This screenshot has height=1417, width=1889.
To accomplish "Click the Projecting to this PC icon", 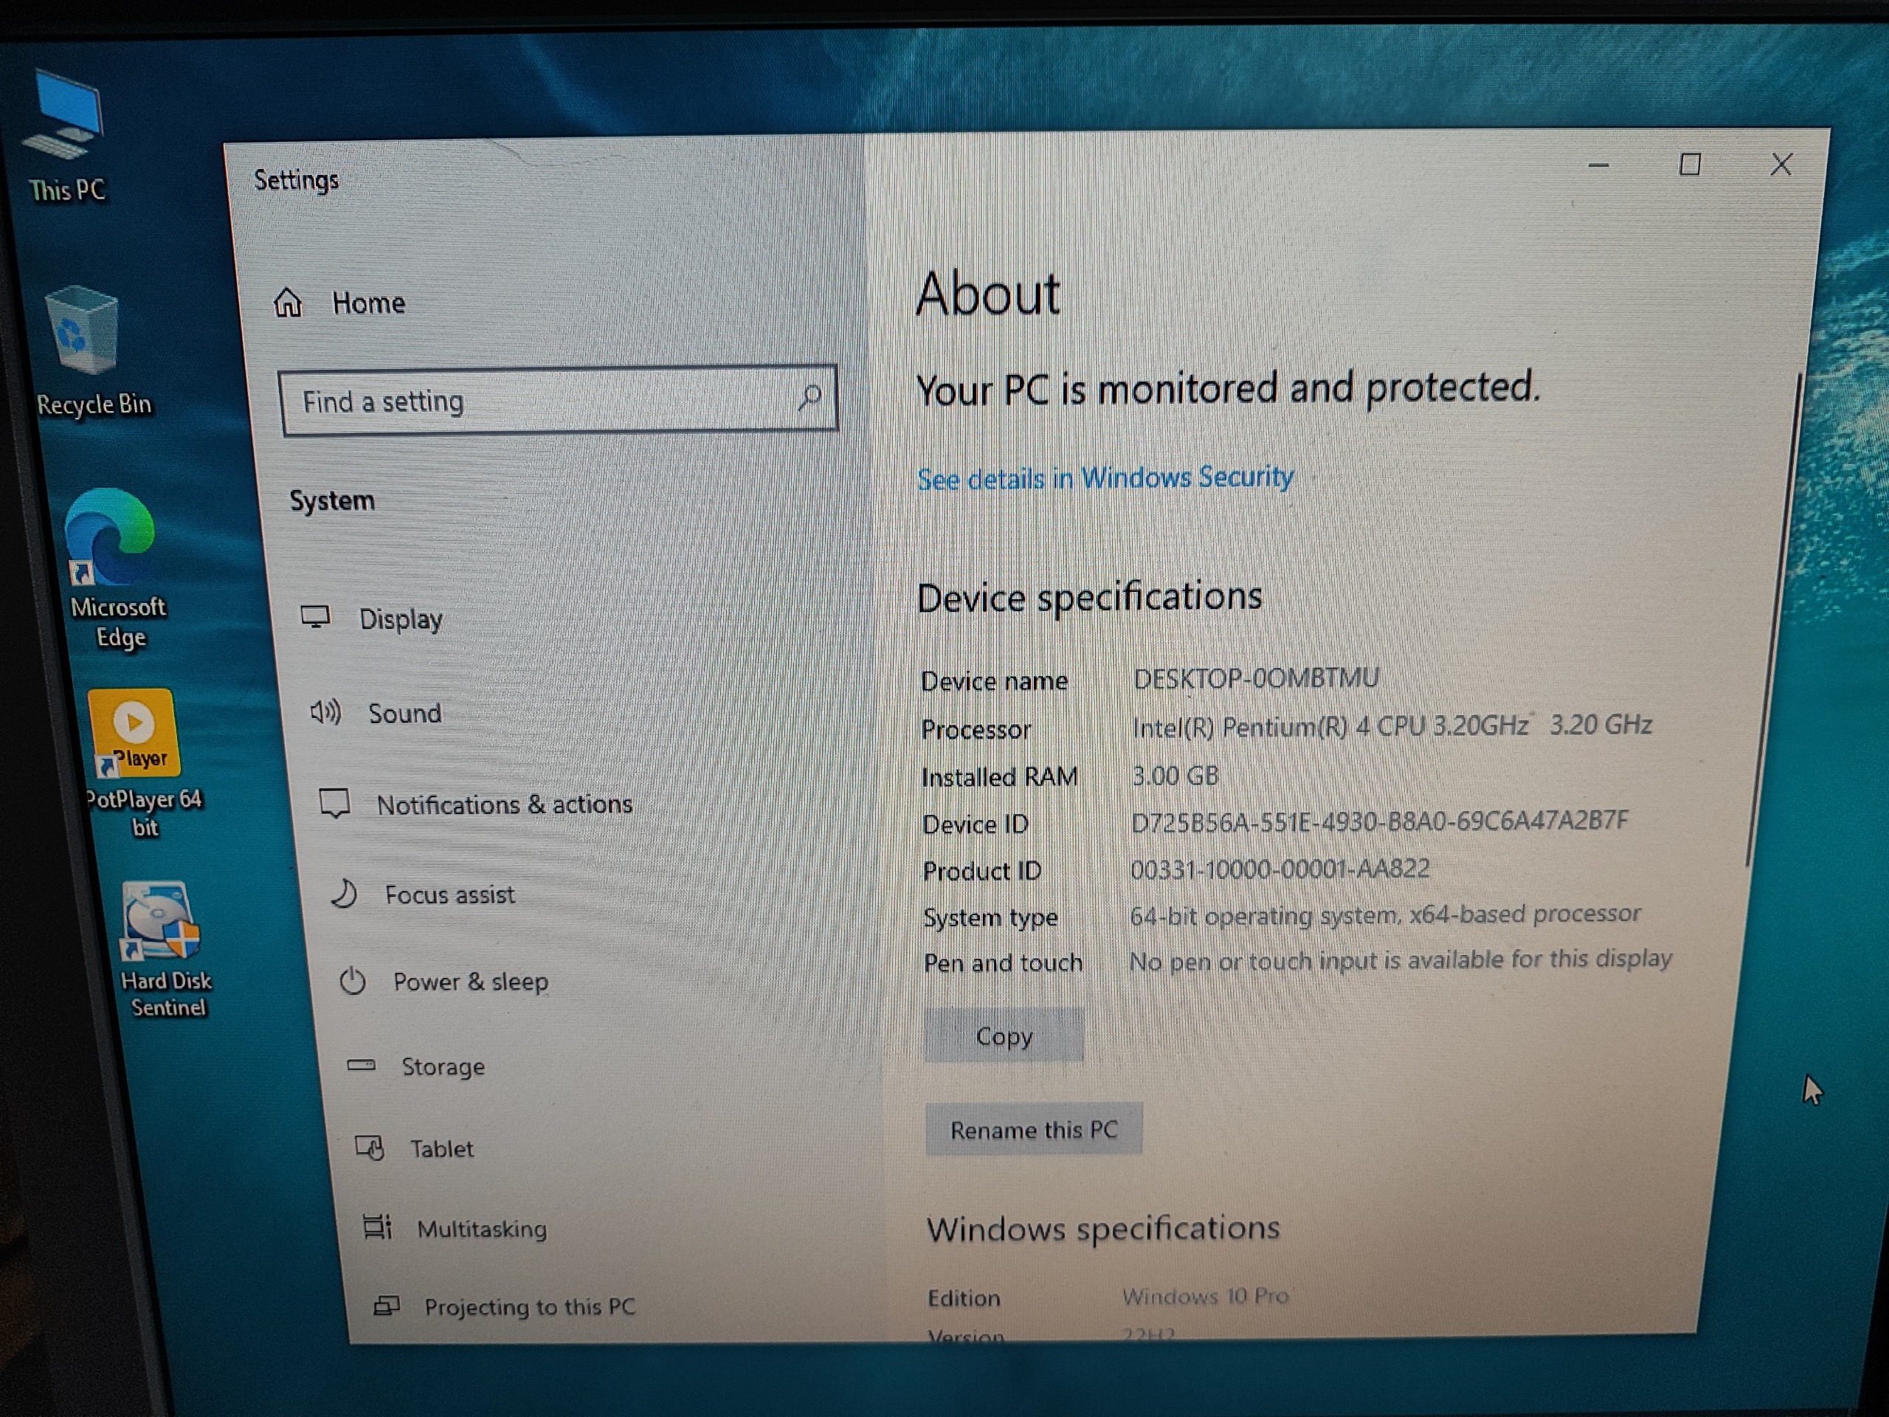I will (386, 1305).
